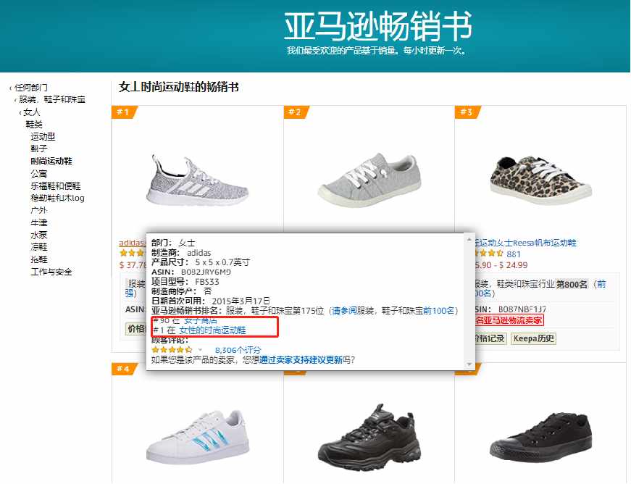
Task: Expand rating dropdown arrow beside stars
Action: click(200, 350)
